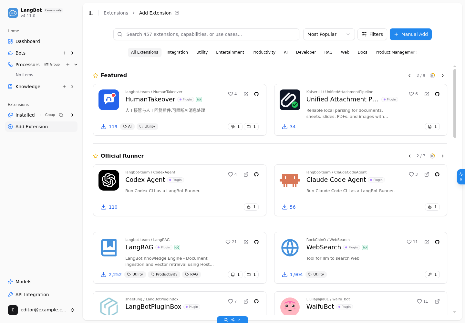The width and height of the screenshot is (465, 323).
Task: Open Most Popular sort dropdown
Action: coord(329,34)
